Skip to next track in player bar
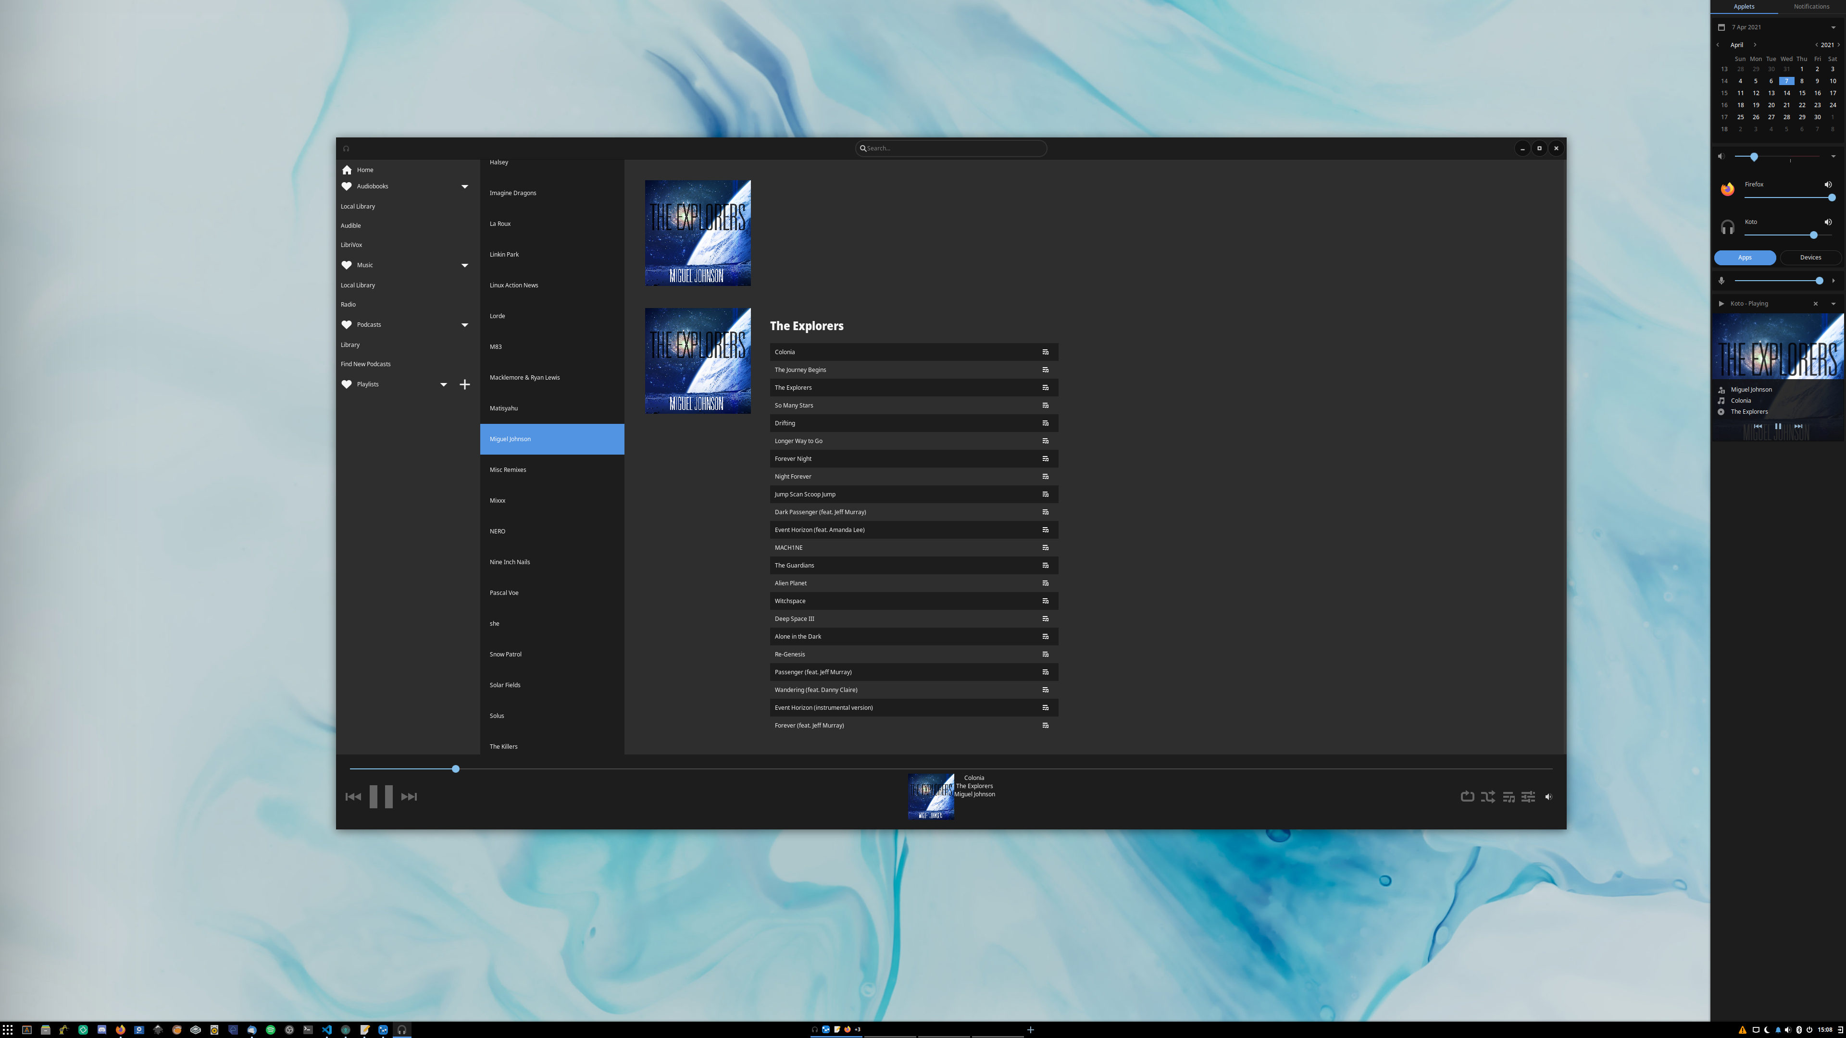 pos(409,797)
